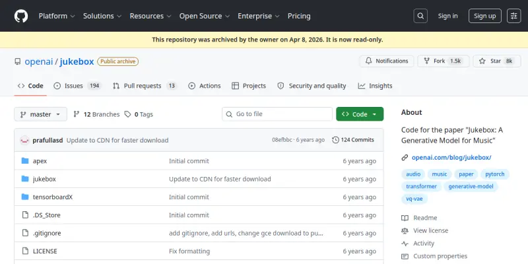The image size is (528, 264).
Task: Open the Activity link
Action: tap(418, 244)
